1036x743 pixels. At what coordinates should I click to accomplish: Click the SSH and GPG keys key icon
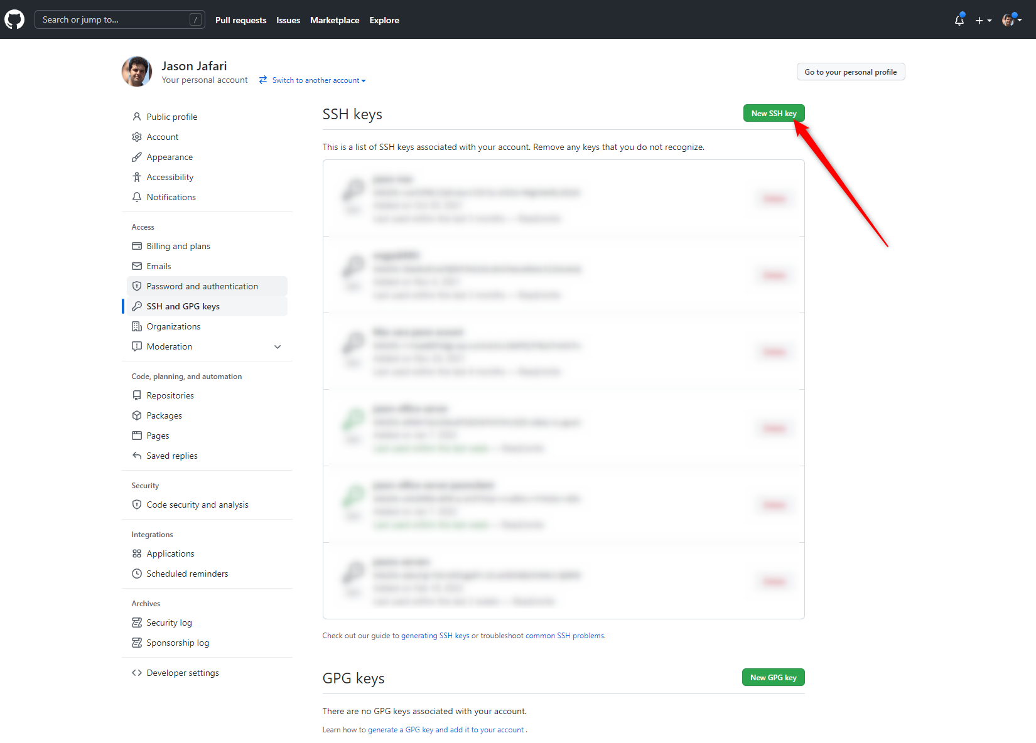coord(137,306)
